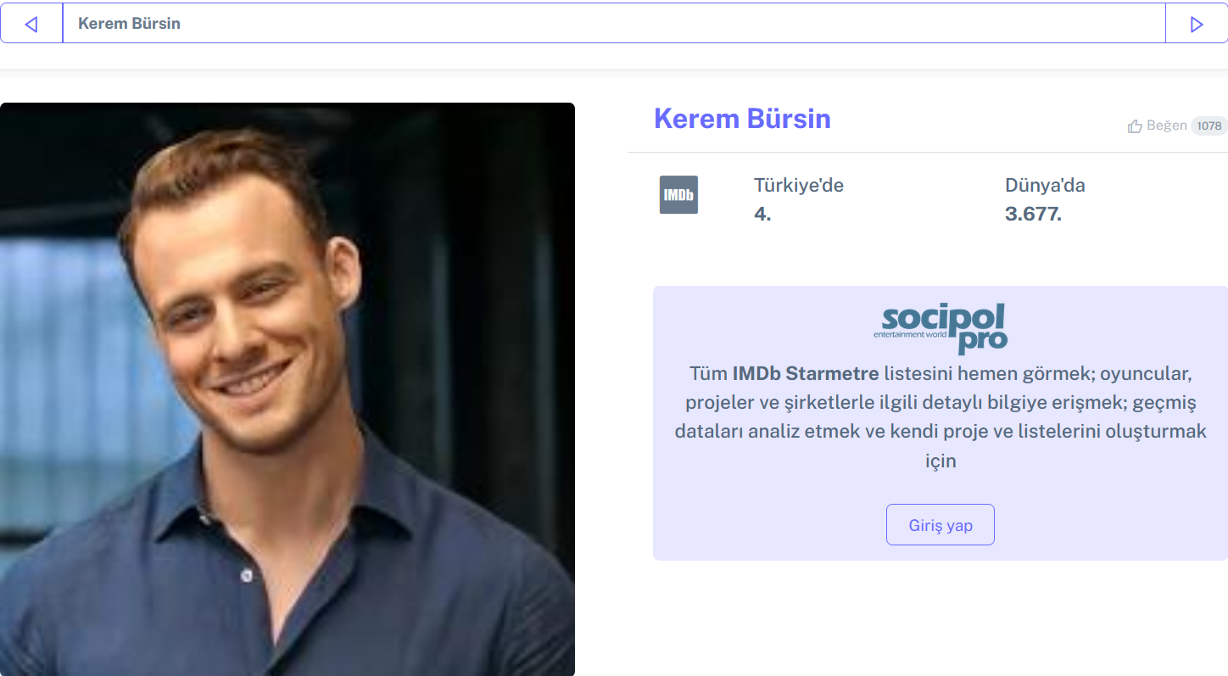Screen dimensions: 1228x676
Task: Click the Giriş yap login button
Action: pos(941,525)
